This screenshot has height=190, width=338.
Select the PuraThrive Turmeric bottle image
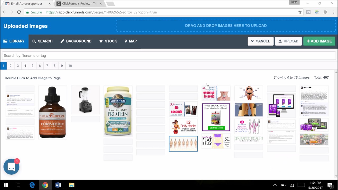point(53,112)
